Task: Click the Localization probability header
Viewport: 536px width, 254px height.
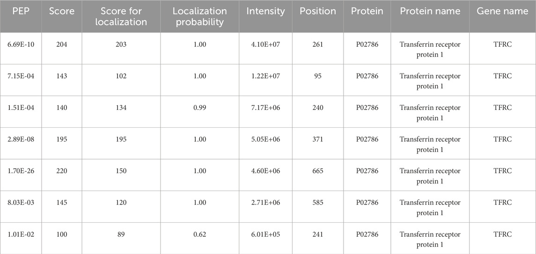Action: point(199,16)
